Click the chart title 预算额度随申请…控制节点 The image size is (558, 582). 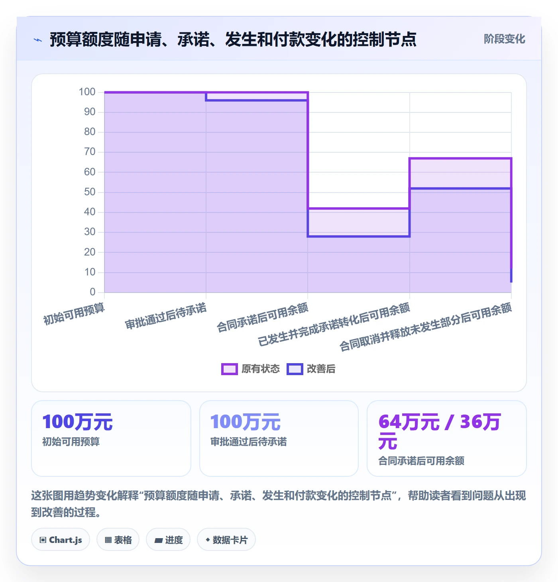click(233, 39)
